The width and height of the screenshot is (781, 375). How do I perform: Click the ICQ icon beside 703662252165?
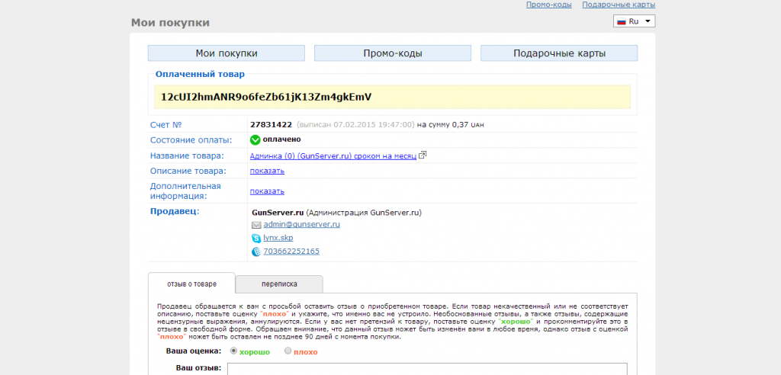pos(256,252)
